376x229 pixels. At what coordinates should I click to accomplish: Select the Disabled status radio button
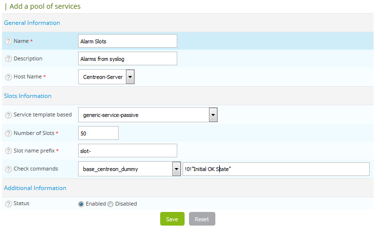click(110, 204)
